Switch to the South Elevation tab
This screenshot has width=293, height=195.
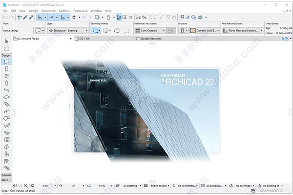[151, 39]
